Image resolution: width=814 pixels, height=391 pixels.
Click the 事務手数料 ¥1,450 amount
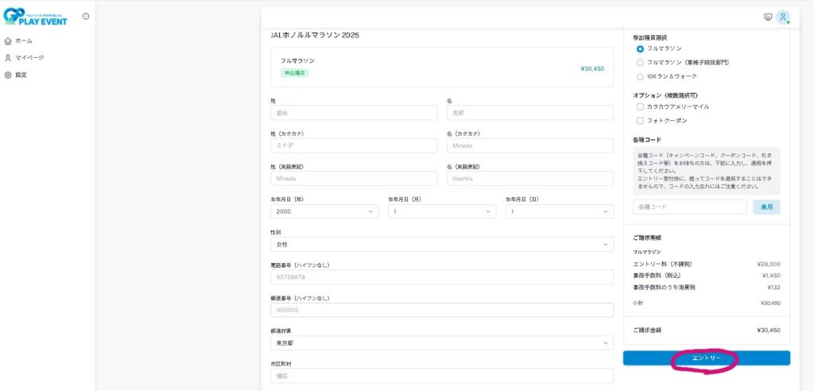771,276
